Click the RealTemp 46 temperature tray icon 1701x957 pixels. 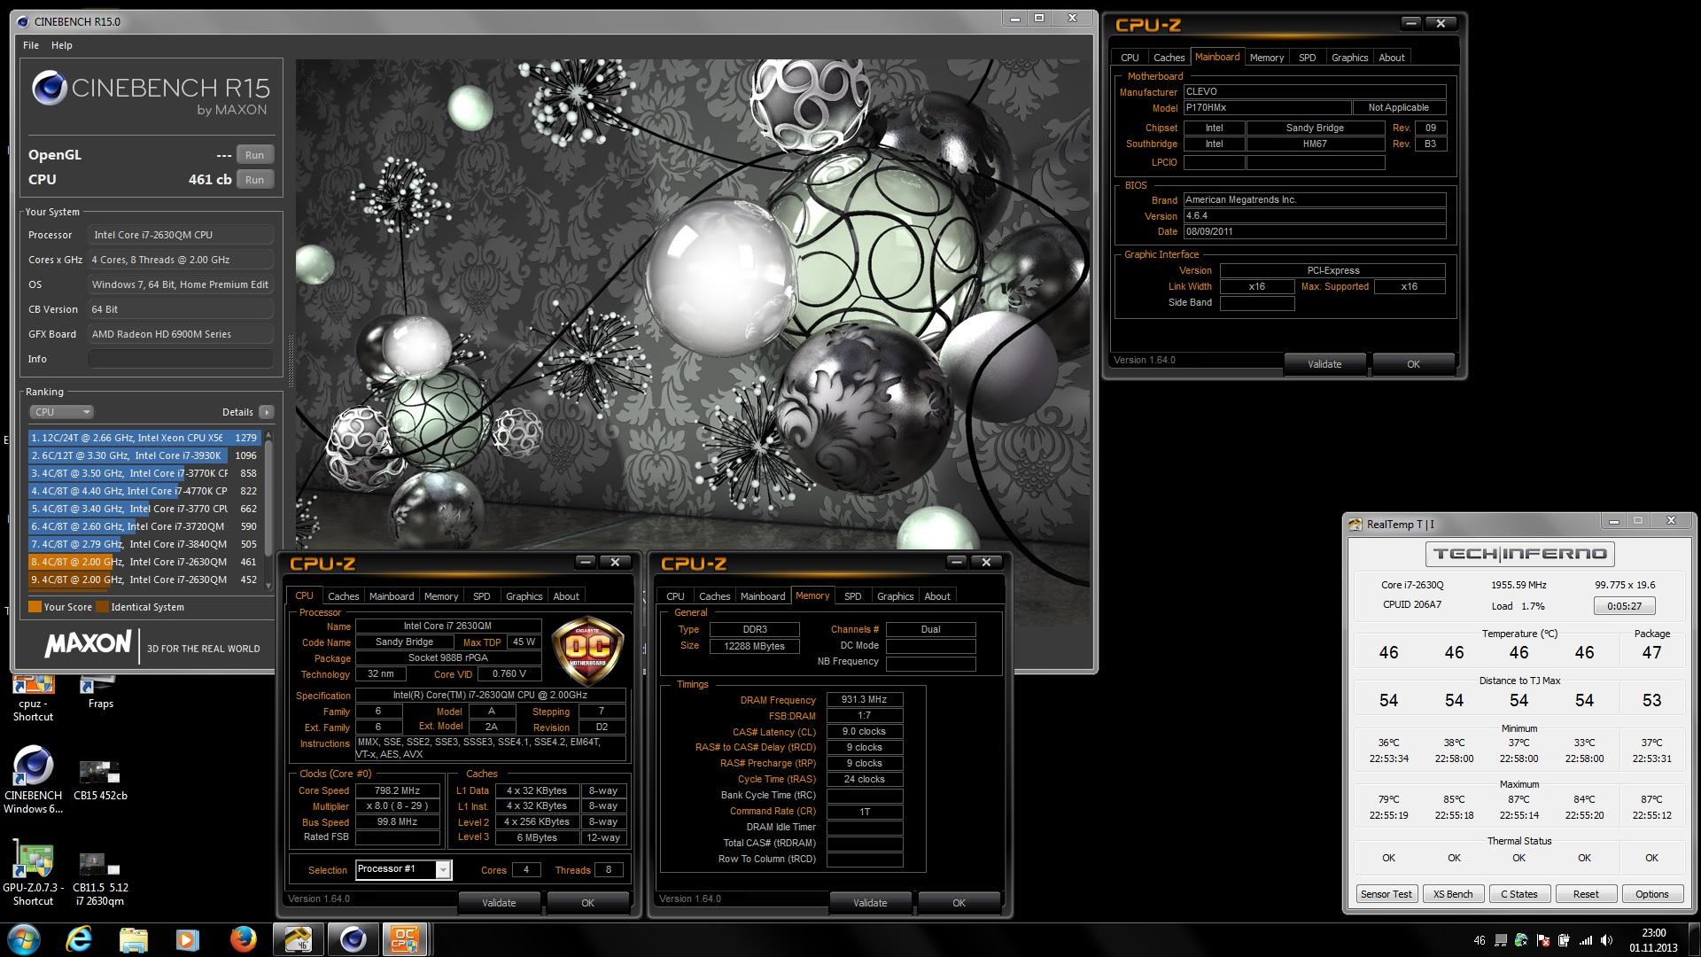1479,940
